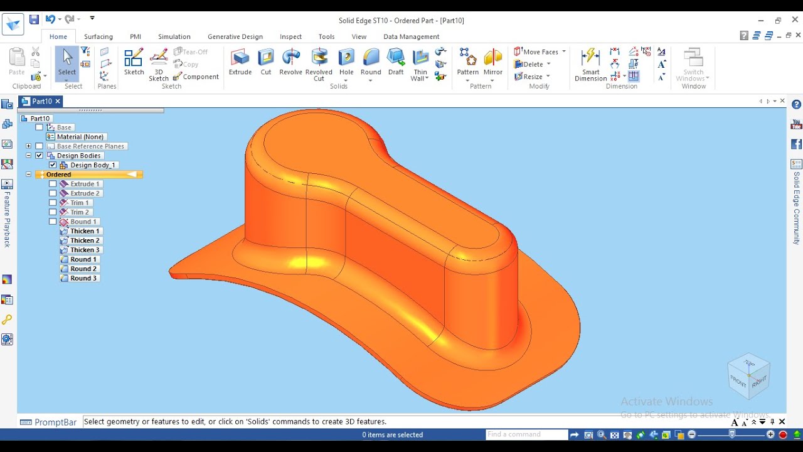
Task: Collapse the Ordered node
Action: point(28,175)
